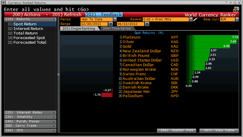The image size is (243, 137).
Task: Click the View Table button
Action: tap(219, 130)
